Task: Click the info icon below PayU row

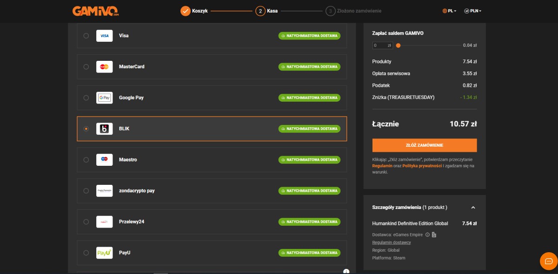Action: point(346,271)
